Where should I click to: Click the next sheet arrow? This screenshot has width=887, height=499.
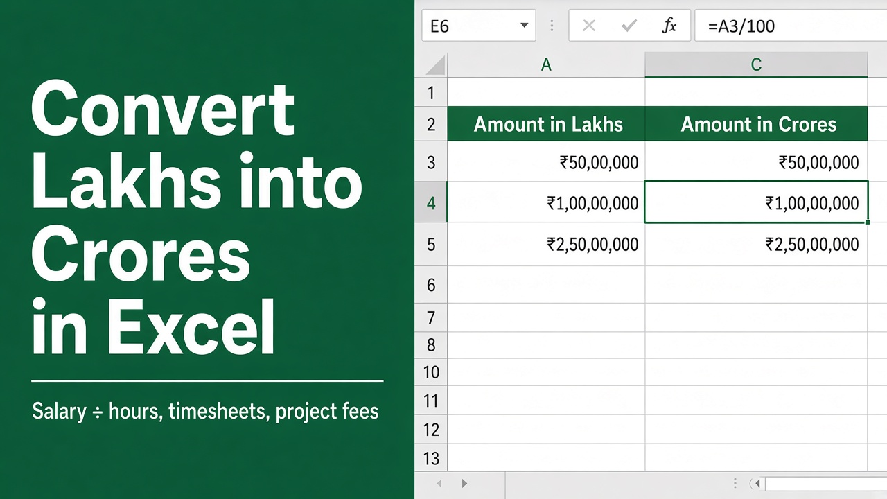[x=464, y=484]
